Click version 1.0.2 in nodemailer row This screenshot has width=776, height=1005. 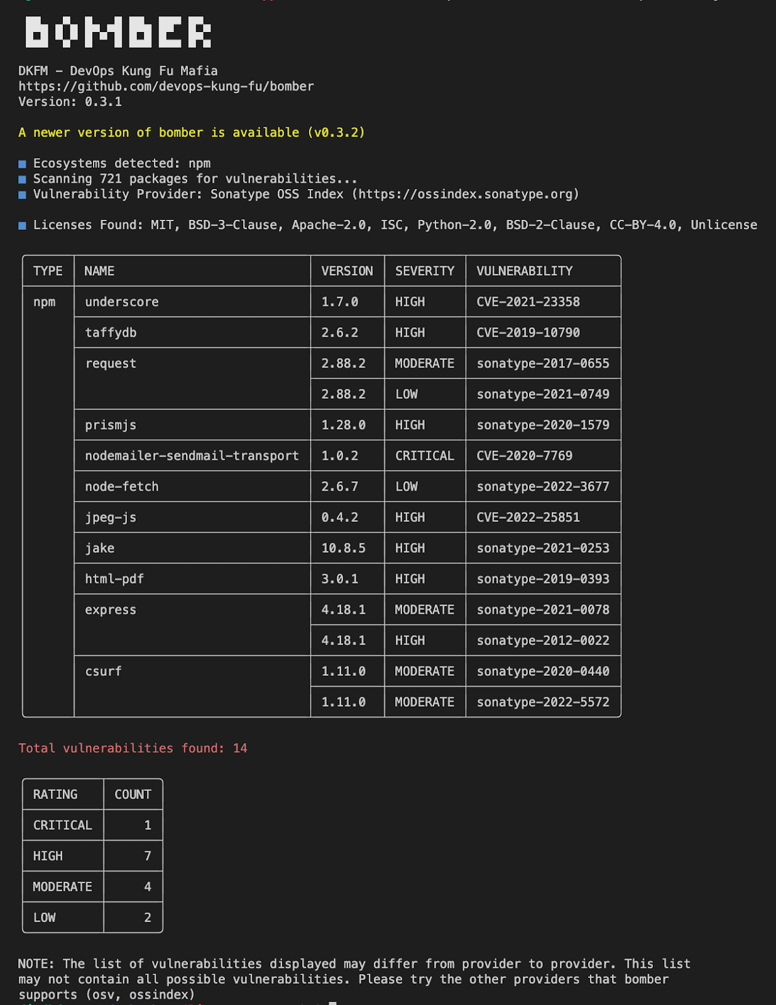coord(340,456)
